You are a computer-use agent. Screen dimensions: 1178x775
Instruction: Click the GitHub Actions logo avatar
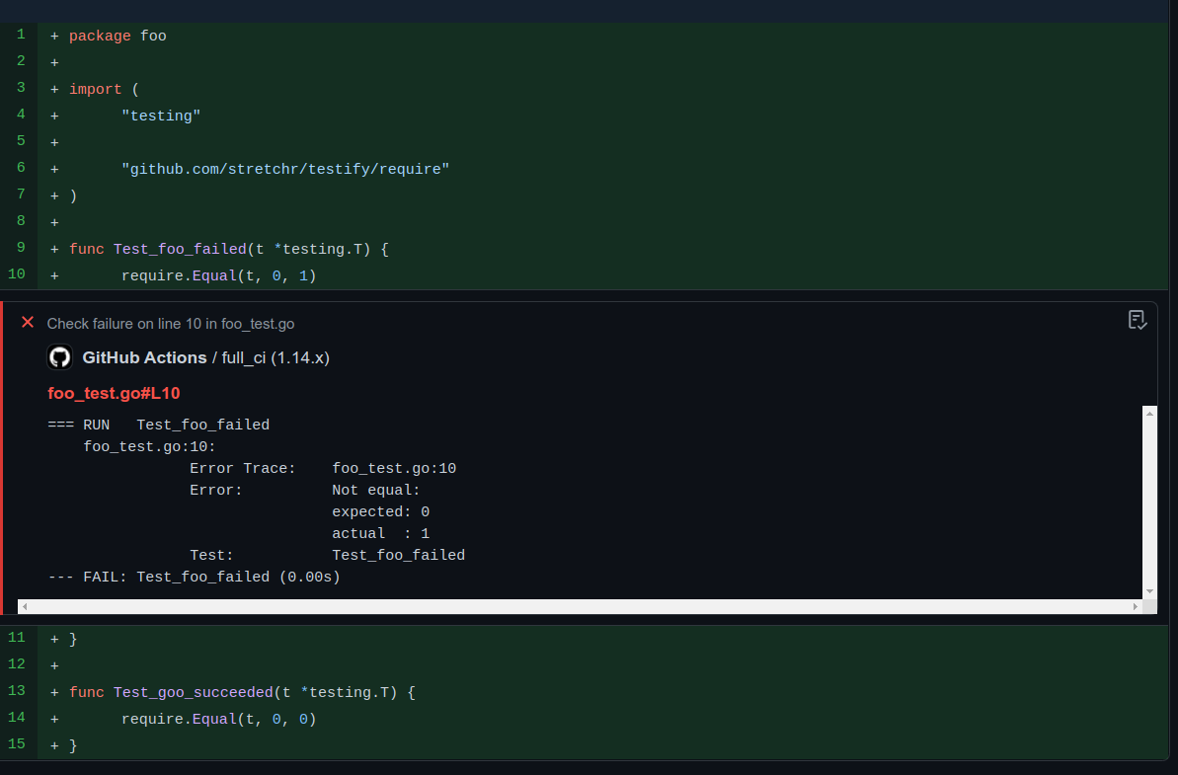click(x=60, y=357)
